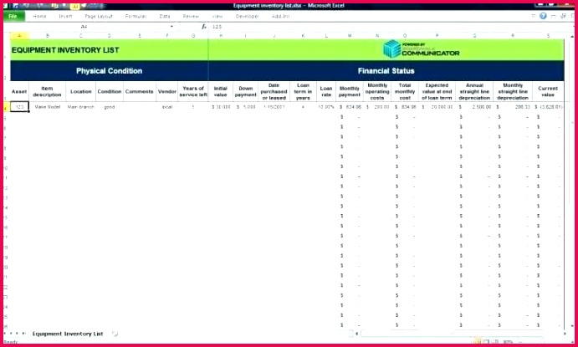Image resolution: width=578 pixels, height=347 pixels.
Task: Open the green File tab
Action: (13, 16)
